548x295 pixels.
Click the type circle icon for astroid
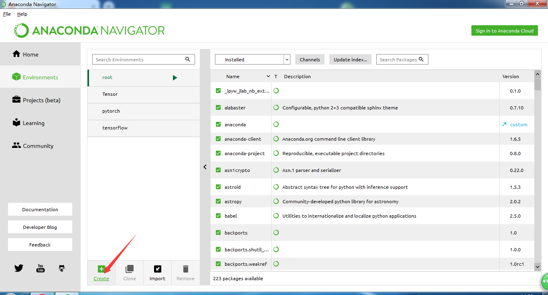[276, 187]
